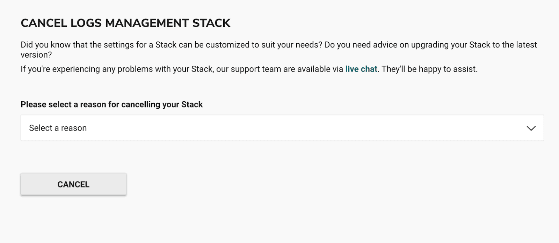Viewport: 559px width, 243px height.
Task: Activate the CANCEL action button
Action: pos(73,184)
